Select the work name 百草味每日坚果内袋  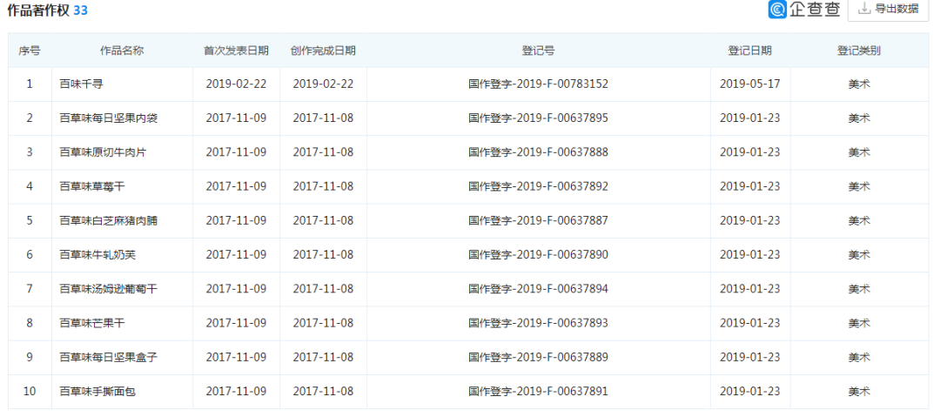tap(109, 118)
